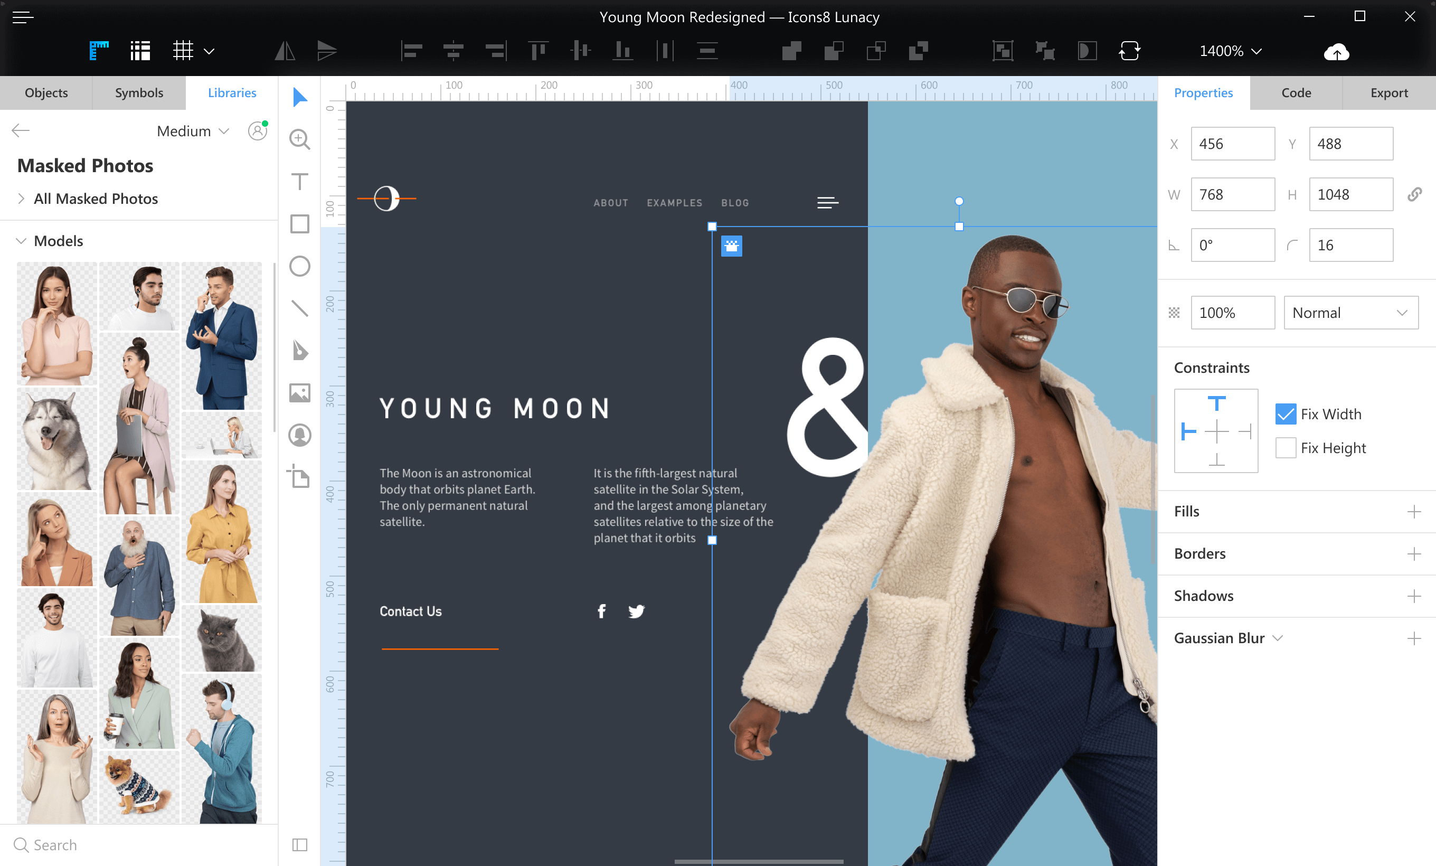Enable the Fix Height constraint
This screenshot has width=1436, height=866.
coord(1286,448)
